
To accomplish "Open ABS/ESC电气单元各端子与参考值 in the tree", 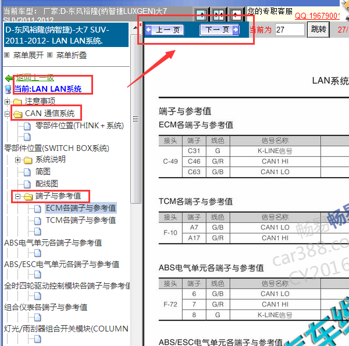I will (62, 265).
